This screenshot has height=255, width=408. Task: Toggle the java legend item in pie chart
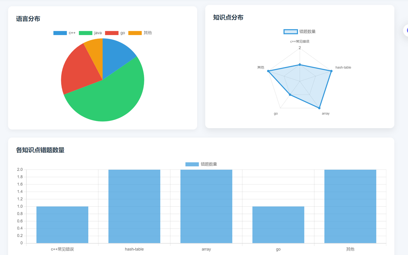(91, 33)
